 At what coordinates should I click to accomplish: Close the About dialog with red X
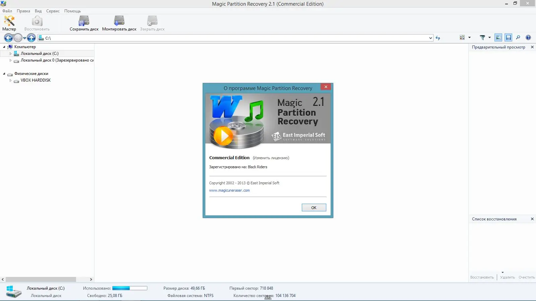[326, 87]
